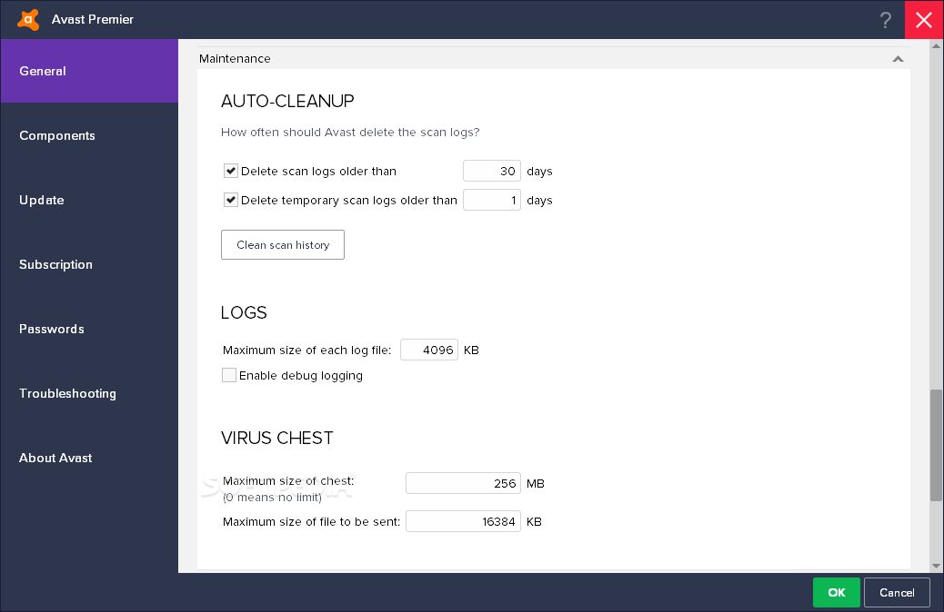
Task: Switch to the Update tab
Action: pyautogui.click(x=89, y=200)
